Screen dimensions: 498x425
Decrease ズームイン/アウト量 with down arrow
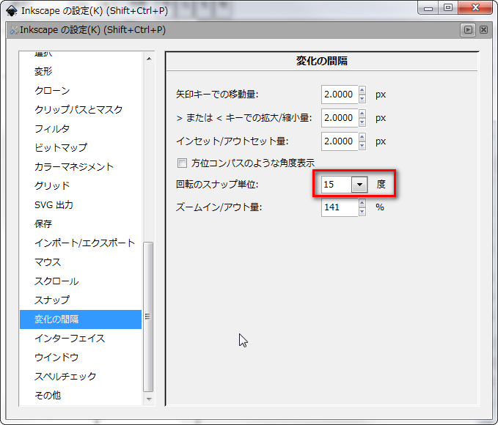(362, 212)
